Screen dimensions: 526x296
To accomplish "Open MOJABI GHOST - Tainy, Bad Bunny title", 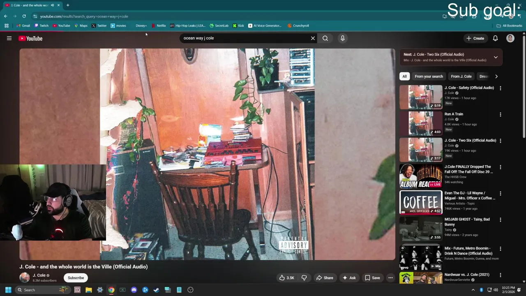I will pyautogui.click(x=468, y=222).
